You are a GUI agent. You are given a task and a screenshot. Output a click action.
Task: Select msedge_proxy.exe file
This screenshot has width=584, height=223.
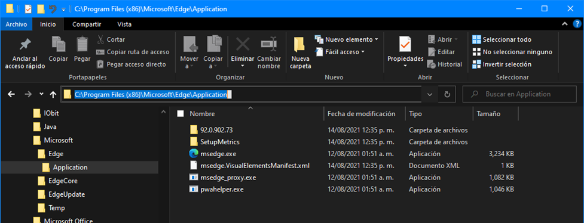pos(228,177)
